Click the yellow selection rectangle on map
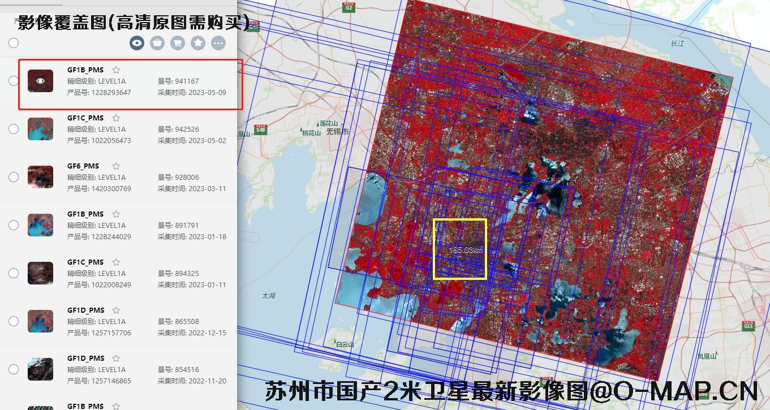Screen dimensions: 770x410 pos(460,249)
